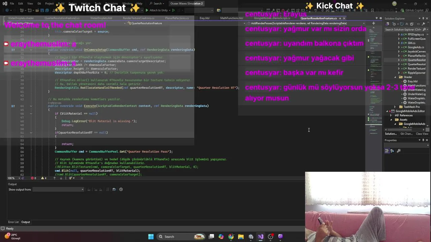Screen dimensions: 431x242
Task: Click the clock timestamp icon in Output toolbar
Action: pyautogui.click(x=121, y=189)
